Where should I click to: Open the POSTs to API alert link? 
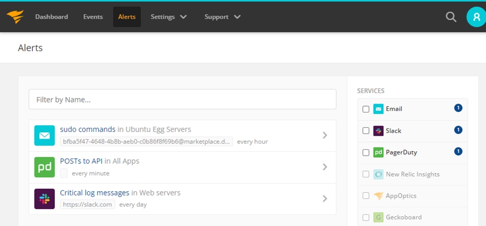click(x=81, y=161)
